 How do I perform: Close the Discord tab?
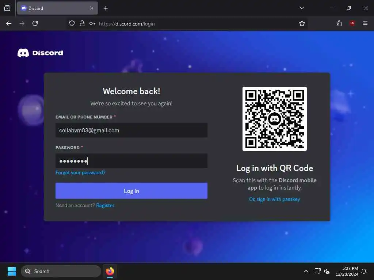[x=92, y=8]
